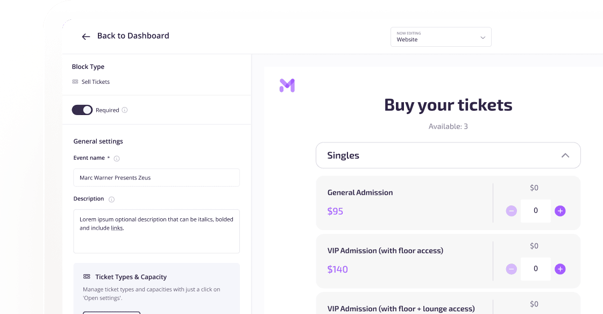Click the purple M logo

(x=287, y=85)
